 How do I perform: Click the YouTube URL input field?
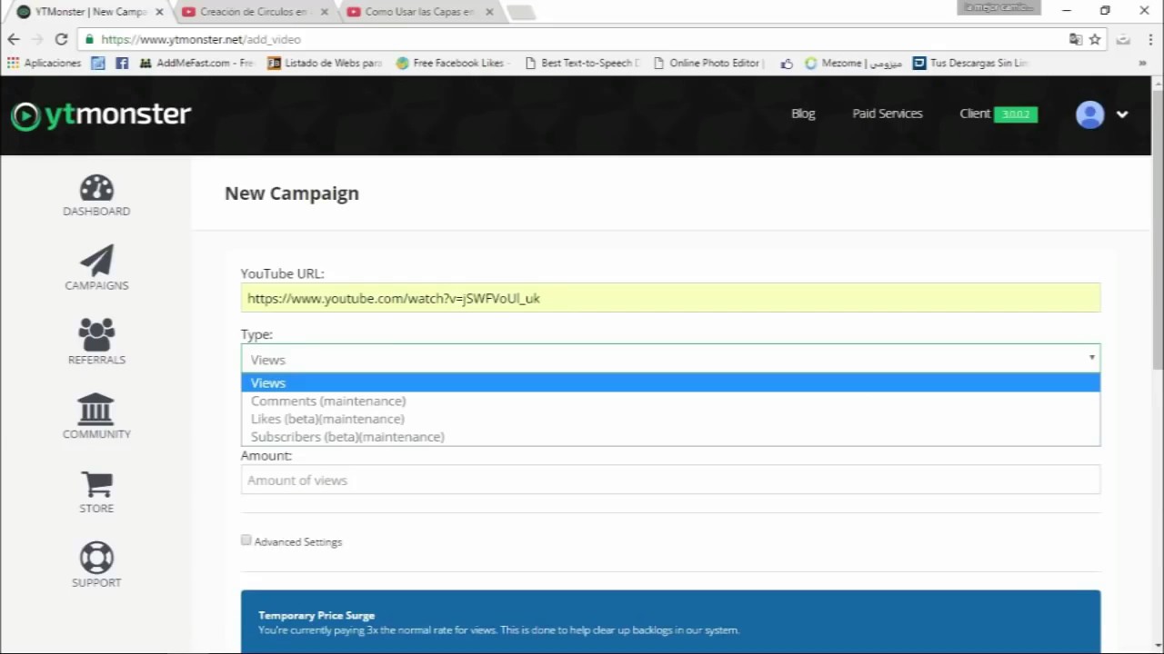pyautogui.click(x=670, y=298)
